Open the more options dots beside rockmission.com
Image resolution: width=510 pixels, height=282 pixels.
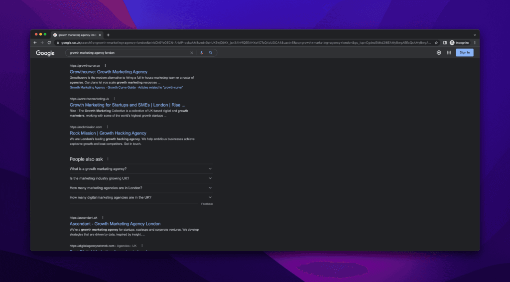[x=108, y=127]
